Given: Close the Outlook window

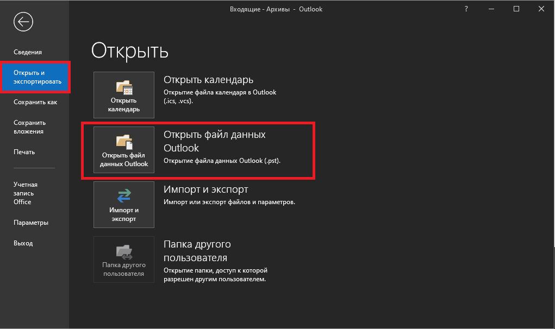Looking at the screenshot, I should point(541,9).
